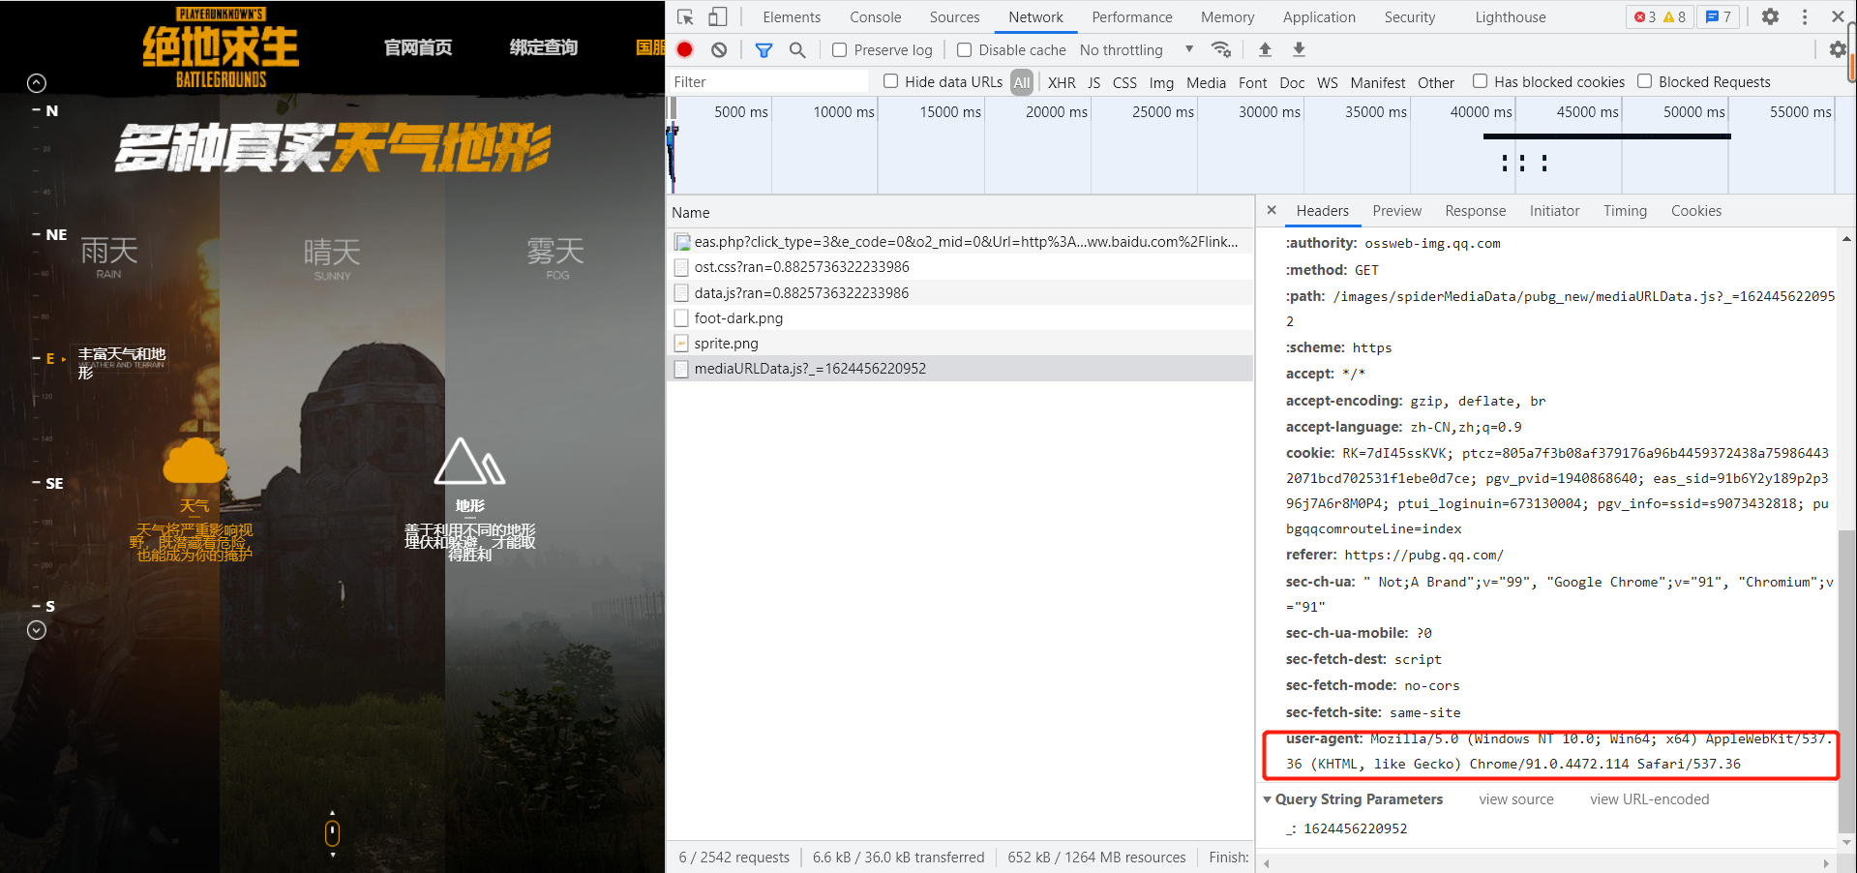Click the messages count badge

(1719, 16)
